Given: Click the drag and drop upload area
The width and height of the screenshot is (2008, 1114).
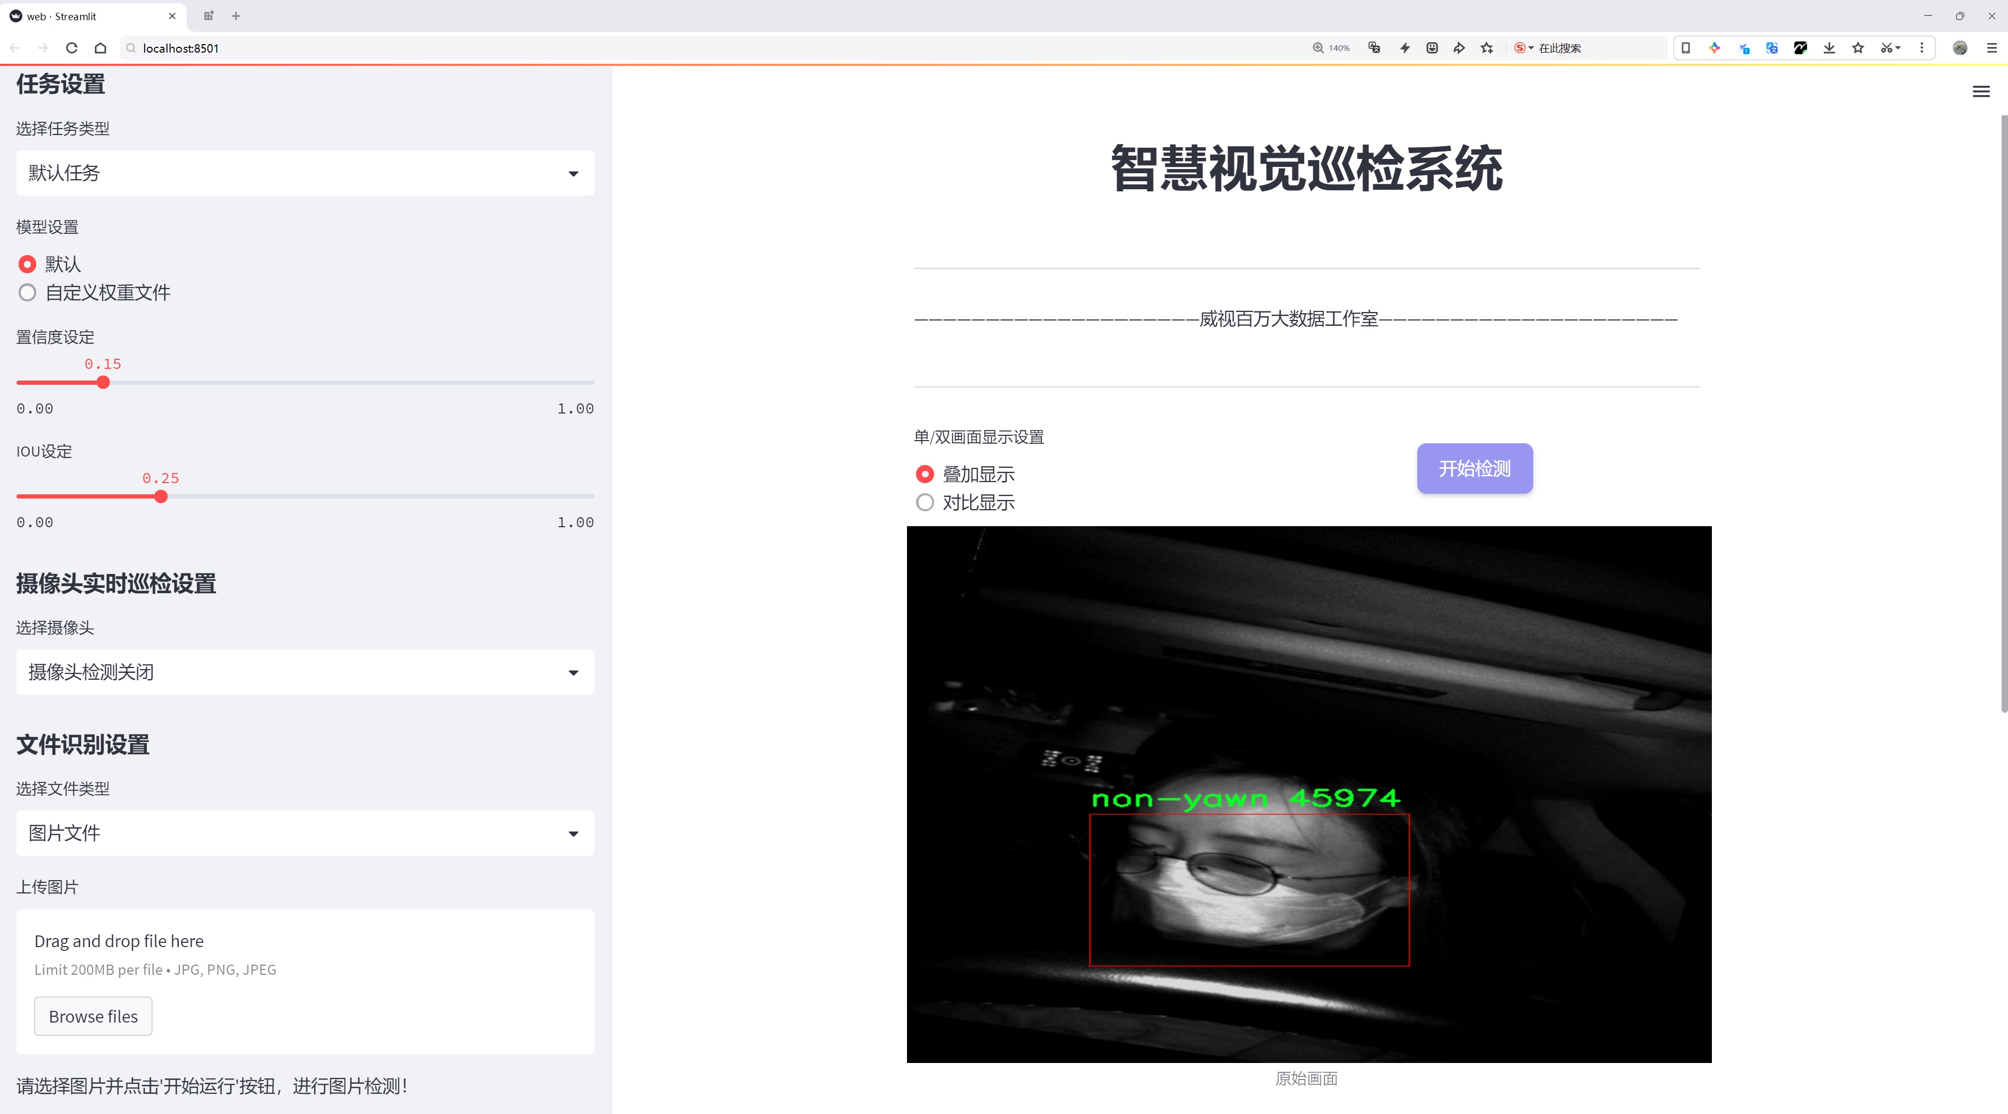Looking at the screenshot, I should point(305,982).
